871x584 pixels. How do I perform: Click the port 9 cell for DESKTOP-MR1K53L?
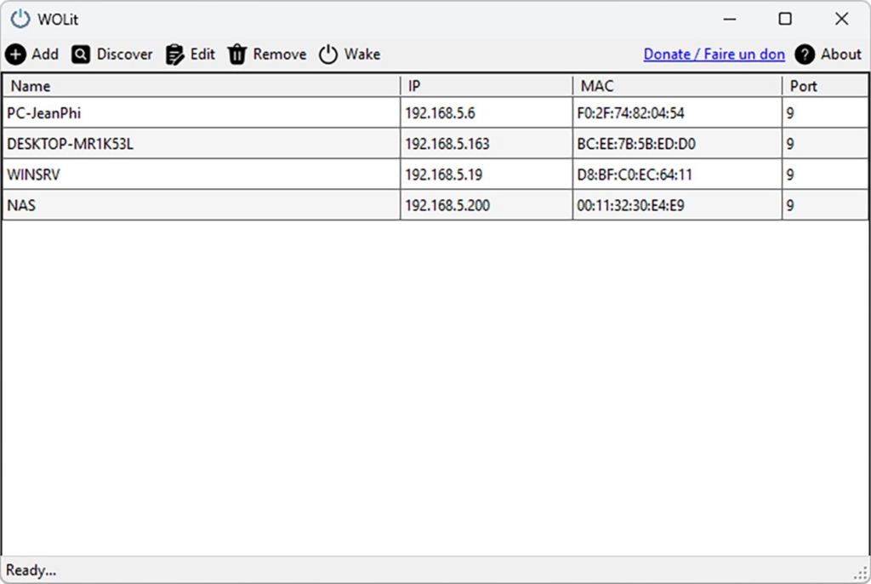(825, 144)
